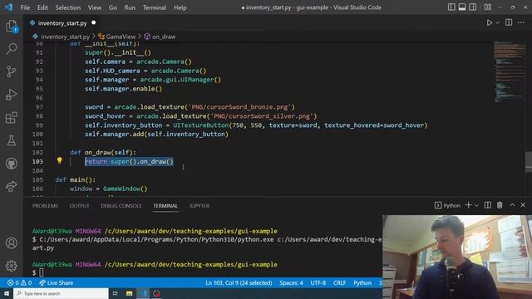532x299 pixels.
Task: Open File Explorer on the taskbar
Action: pyautogui.click(x=130, y=293)
